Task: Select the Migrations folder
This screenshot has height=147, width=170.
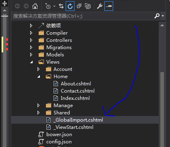Action: [59, 48]
